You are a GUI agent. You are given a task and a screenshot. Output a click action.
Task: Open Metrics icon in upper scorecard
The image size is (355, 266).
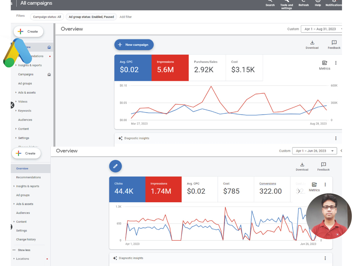(x=324, y=63)
